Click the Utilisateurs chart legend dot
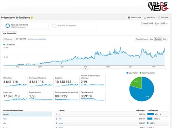The image size is (172, 128). coord(4,45)
